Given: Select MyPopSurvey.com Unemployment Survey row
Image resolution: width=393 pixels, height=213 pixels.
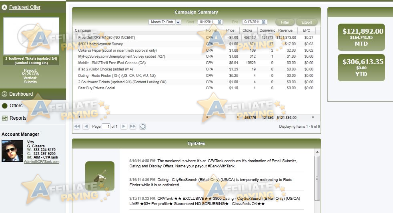Looking at the screenshot, I should coord(196,56).
